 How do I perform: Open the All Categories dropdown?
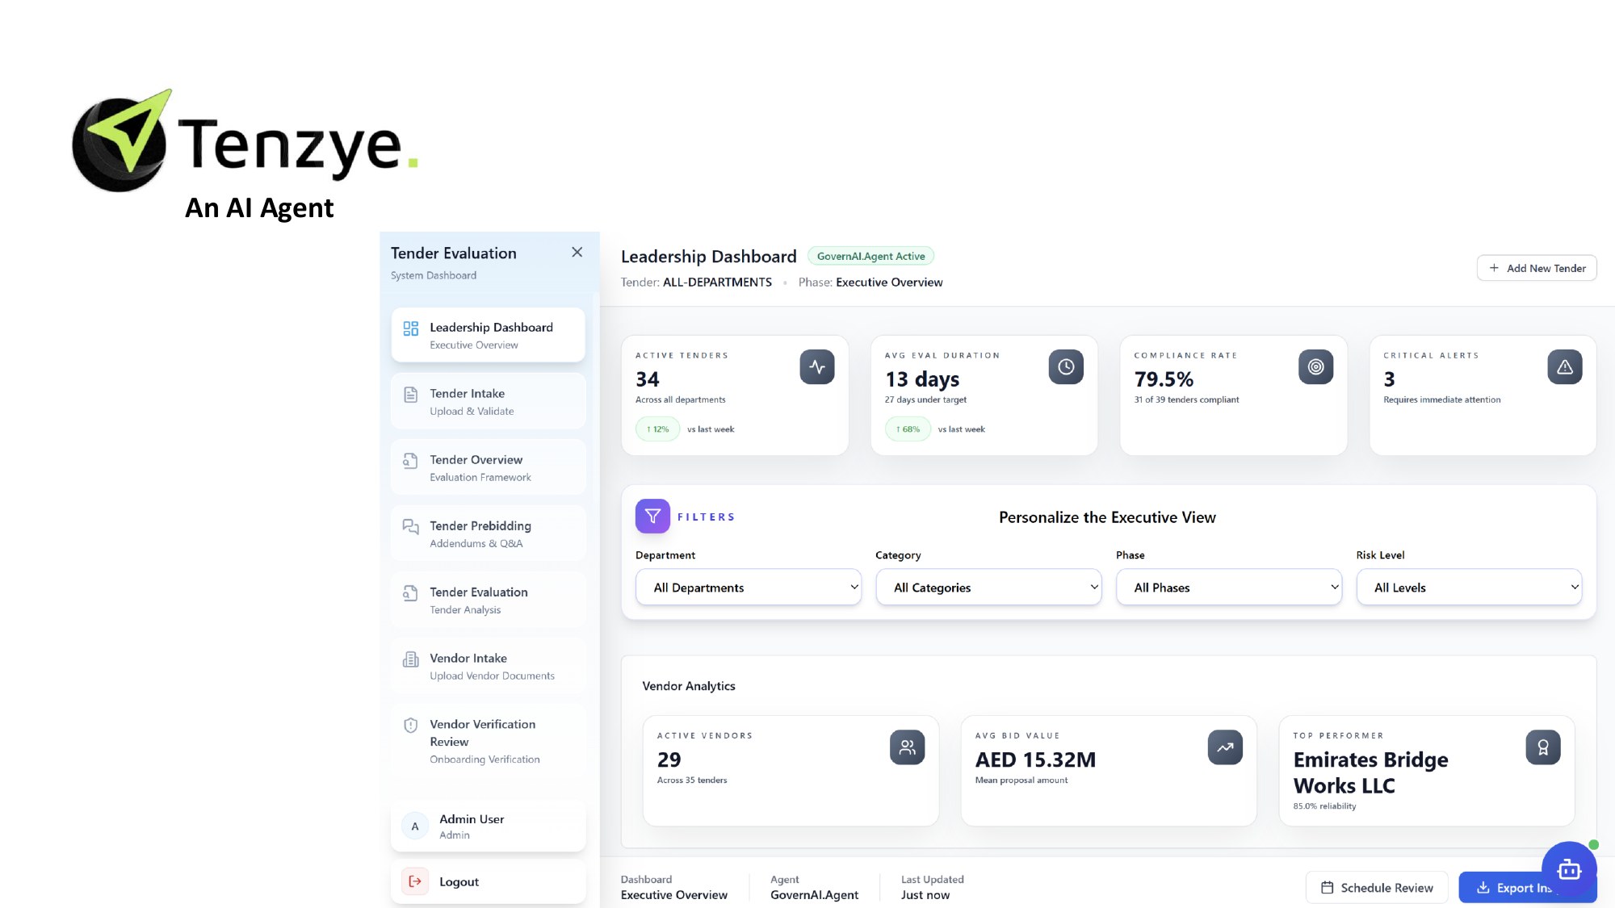point(988,588)
